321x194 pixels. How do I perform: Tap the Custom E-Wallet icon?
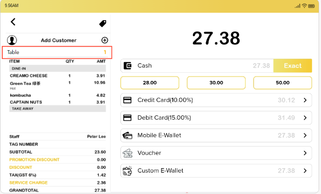tap(127, 171)
